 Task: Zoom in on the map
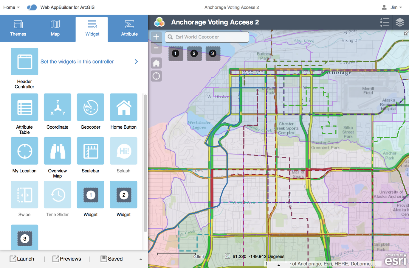click(x=156, y=37)
